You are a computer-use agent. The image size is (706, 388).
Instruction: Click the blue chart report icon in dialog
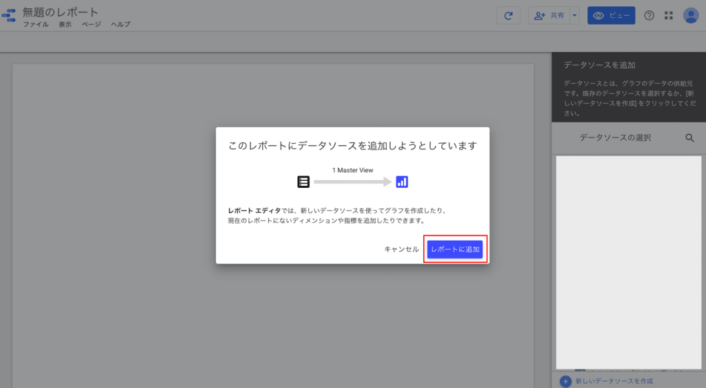pyautogui.click(x=402, y=182)
